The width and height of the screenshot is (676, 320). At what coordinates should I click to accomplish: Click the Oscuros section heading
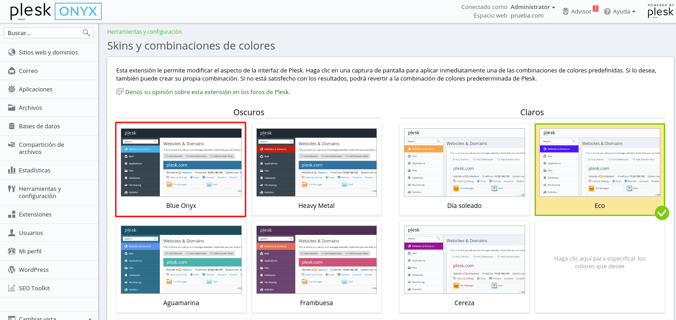(x=249, y=112)
